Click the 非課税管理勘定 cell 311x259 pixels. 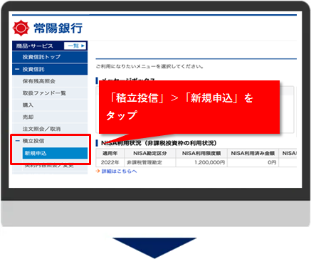click(x=150, y=162)
